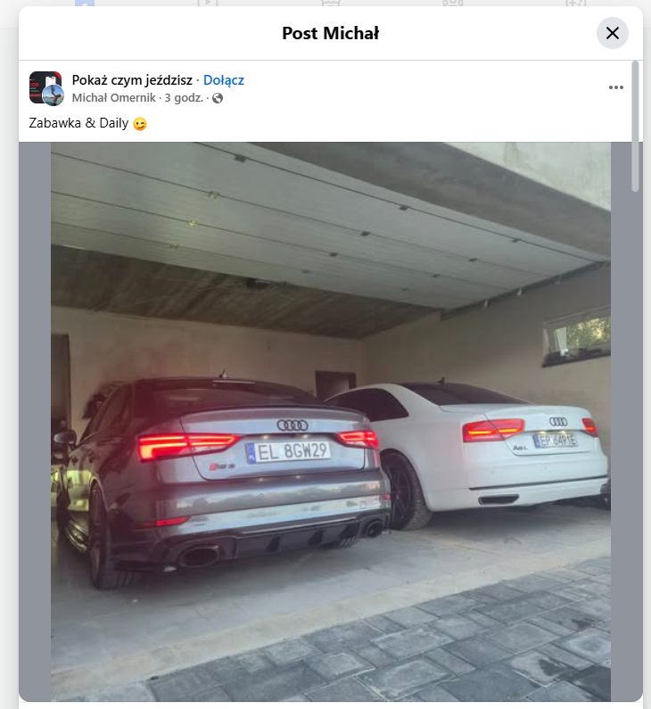Open the photo by clicking the grey Audi
651x709 pixels.
tap(221, 479)
